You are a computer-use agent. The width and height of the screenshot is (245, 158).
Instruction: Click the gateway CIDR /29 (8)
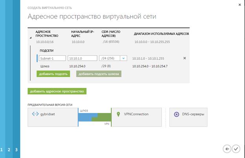click(106, 66)
